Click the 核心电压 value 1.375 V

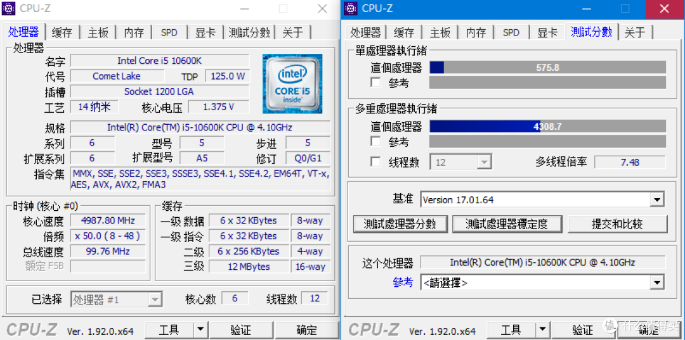tap(218, 107)
